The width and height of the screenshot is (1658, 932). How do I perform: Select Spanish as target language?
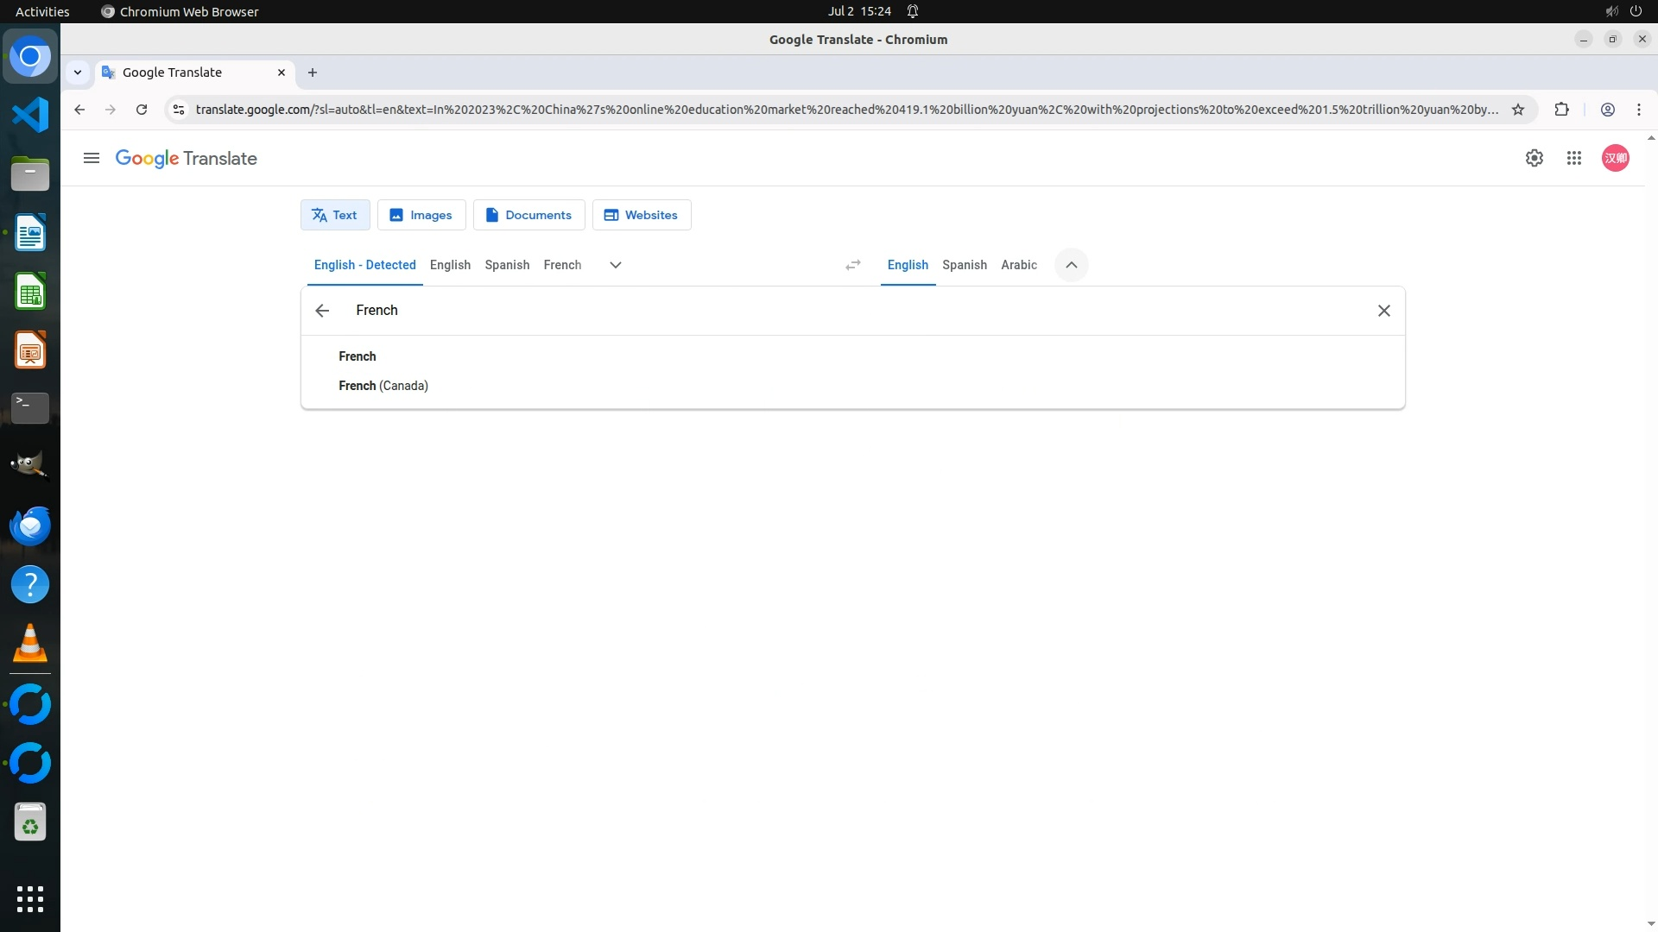pos(964,265)
